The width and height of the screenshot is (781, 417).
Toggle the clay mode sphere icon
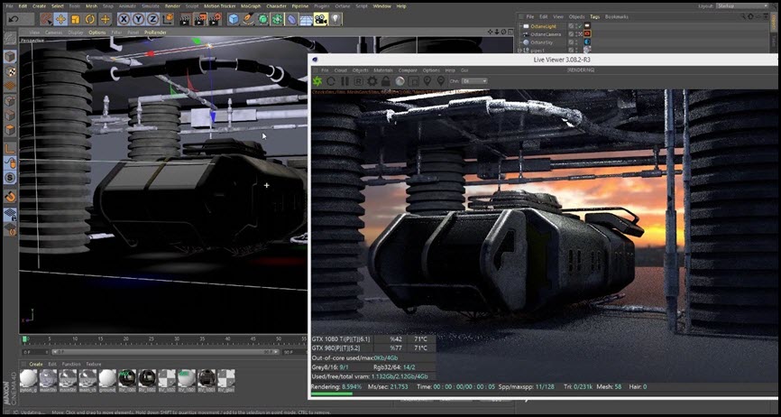coord(400,80)
